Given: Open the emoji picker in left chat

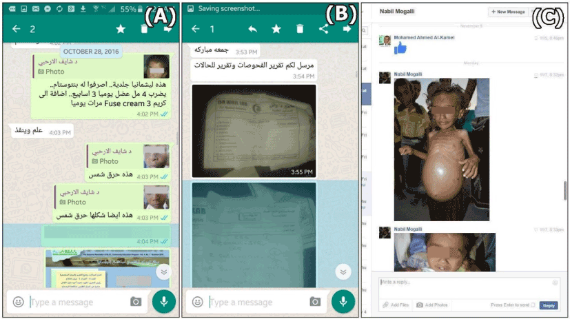Looking at the screenshot, I should 19,302.
